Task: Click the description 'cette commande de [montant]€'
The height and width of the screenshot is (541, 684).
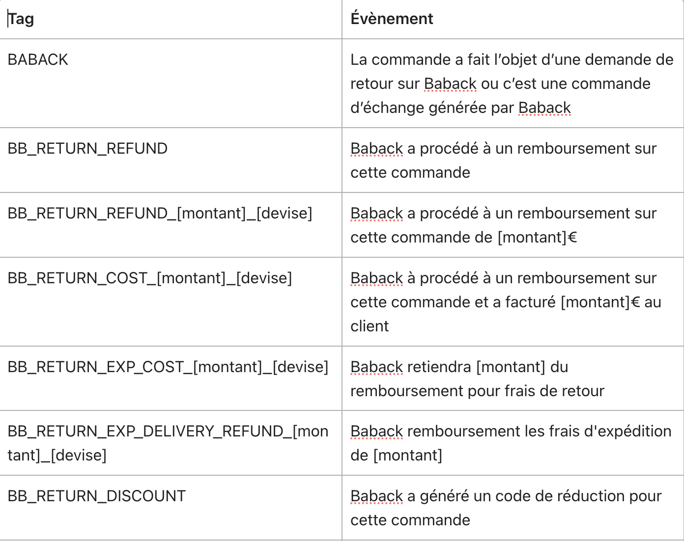Action: pyautogui.click(x=463, y=238)
